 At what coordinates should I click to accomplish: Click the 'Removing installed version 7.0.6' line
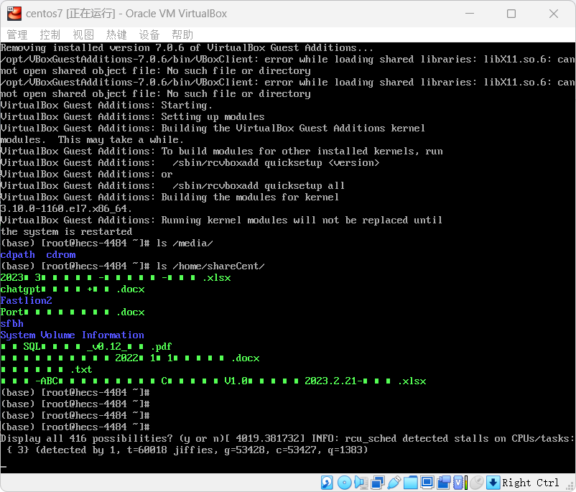click(187, 48)
